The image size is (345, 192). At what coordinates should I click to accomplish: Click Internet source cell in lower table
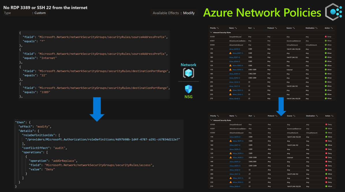click(x=290, y=158)
